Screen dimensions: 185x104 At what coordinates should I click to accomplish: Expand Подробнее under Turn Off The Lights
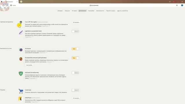click(46, 26)
